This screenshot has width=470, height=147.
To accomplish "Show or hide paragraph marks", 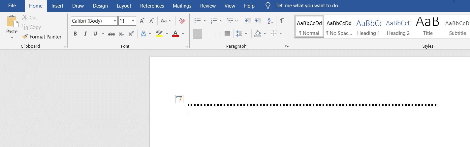I will 282,21.
